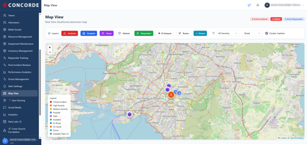Click the Social Media chat bubble icon
Viewport: 307px width, 145px height.
tap(5, 107)
